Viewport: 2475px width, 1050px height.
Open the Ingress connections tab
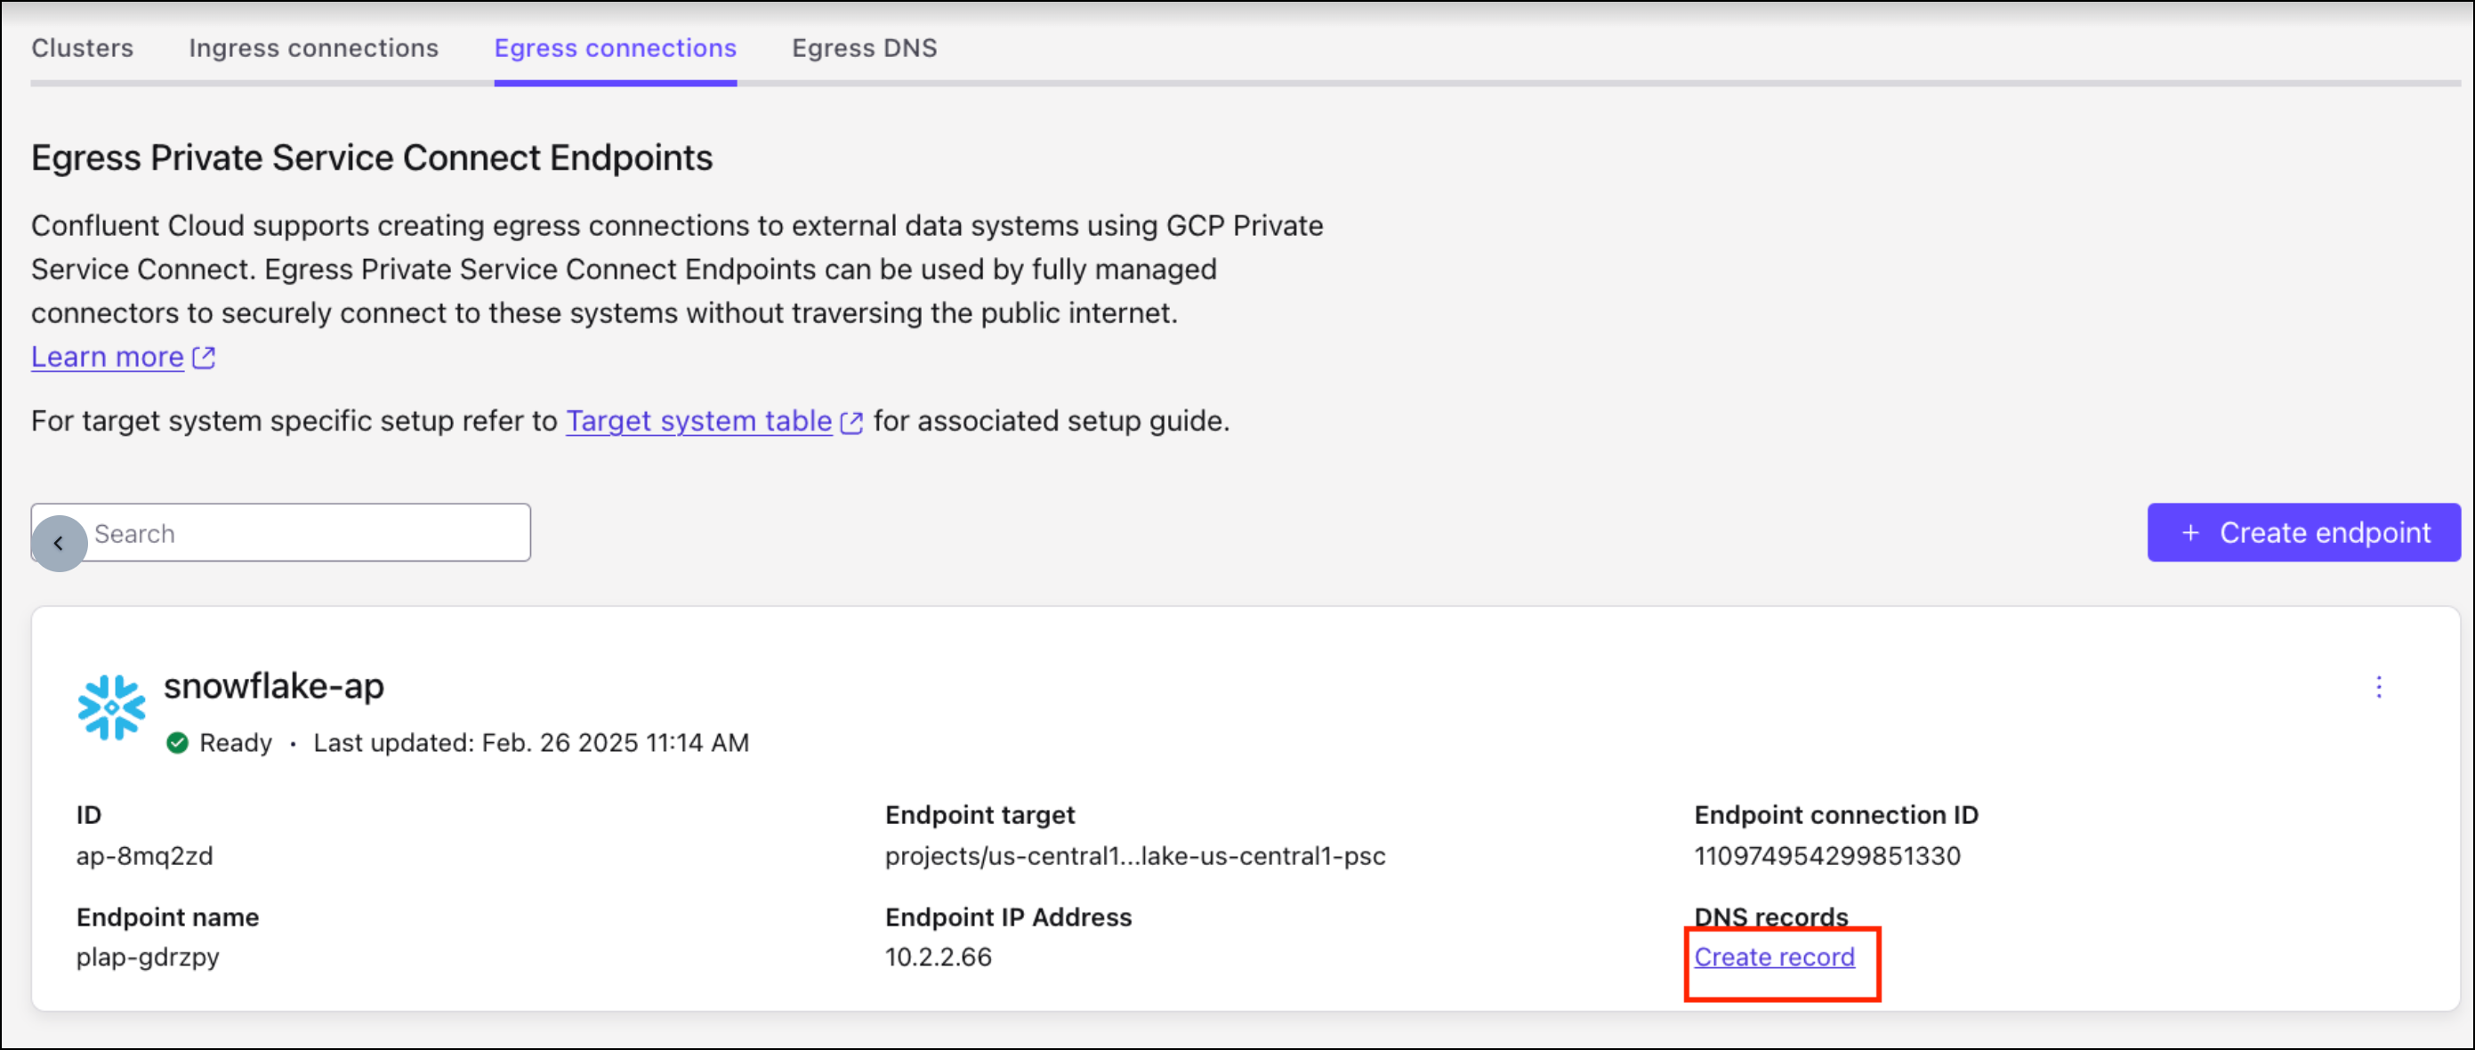(313, 48)
